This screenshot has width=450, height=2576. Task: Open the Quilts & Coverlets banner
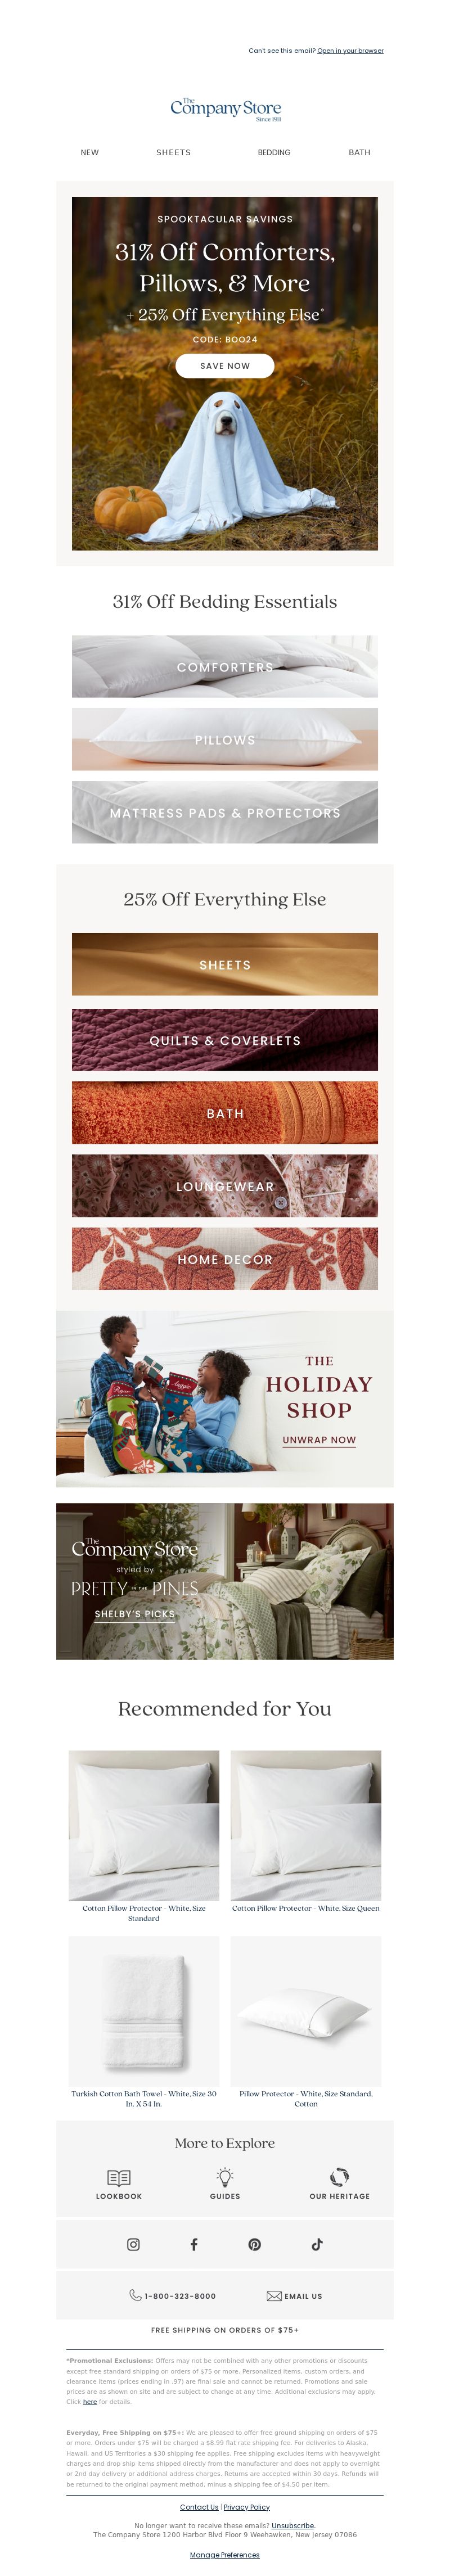(x=225, y=1040)
